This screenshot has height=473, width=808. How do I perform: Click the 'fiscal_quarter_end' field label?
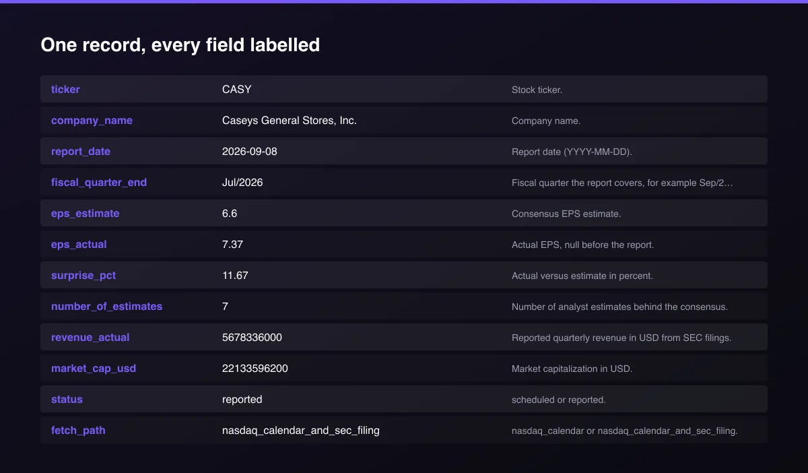tap(99, 183)
